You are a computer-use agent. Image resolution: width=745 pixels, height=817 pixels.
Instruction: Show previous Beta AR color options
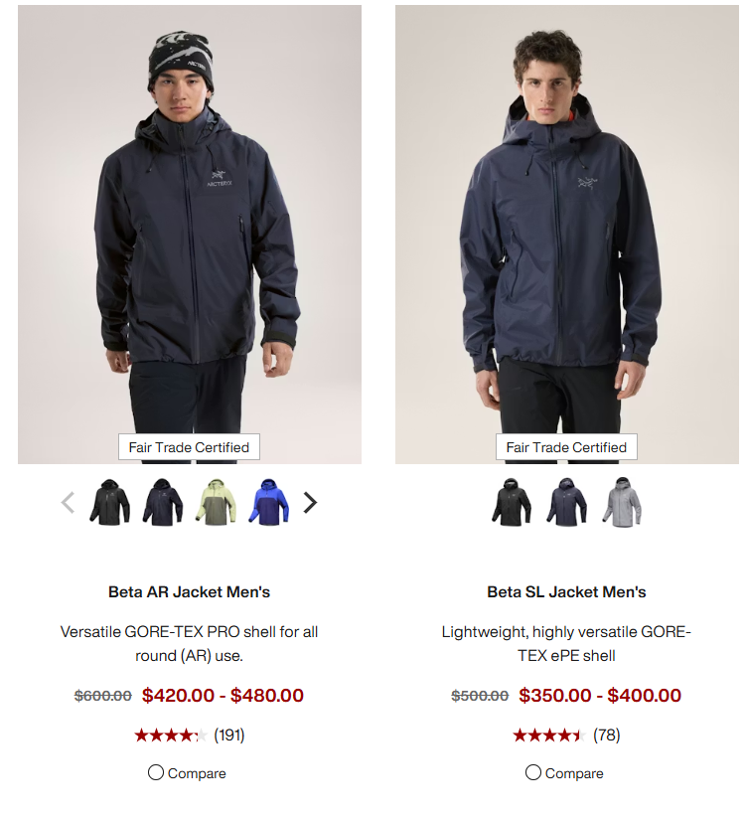(x=69, y=502)
